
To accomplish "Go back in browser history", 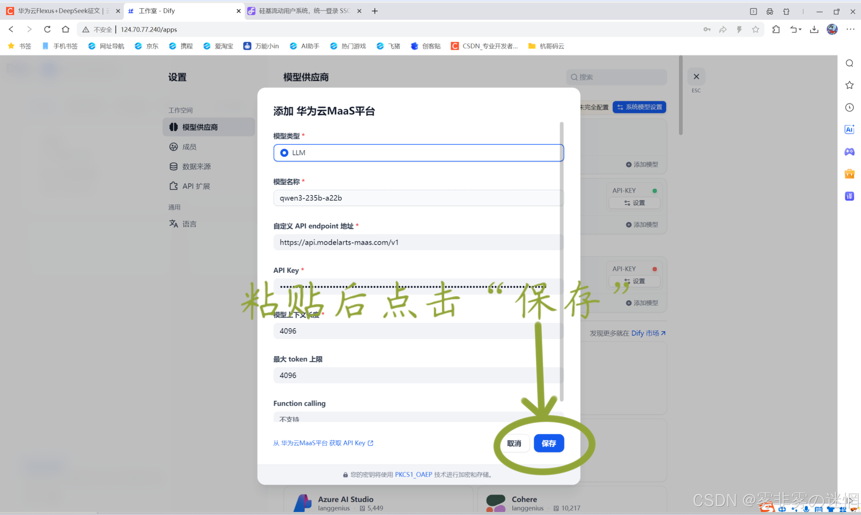I will [x=11, y=29].
